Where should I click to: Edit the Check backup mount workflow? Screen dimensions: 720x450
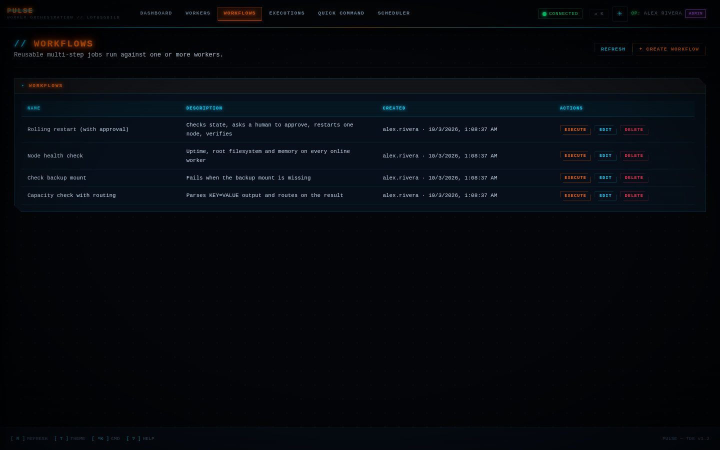click(x=605, y=178)
